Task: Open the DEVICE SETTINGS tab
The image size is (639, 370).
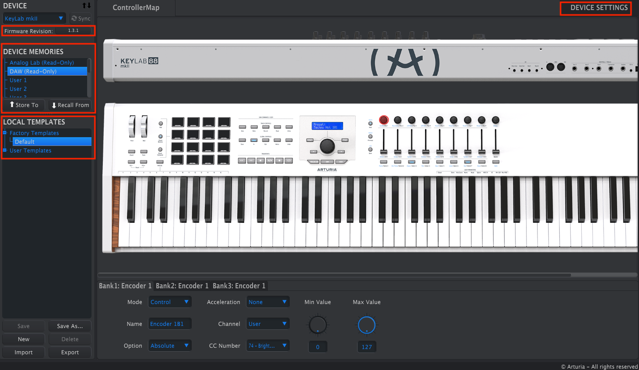Action: (x=595, y=8)
